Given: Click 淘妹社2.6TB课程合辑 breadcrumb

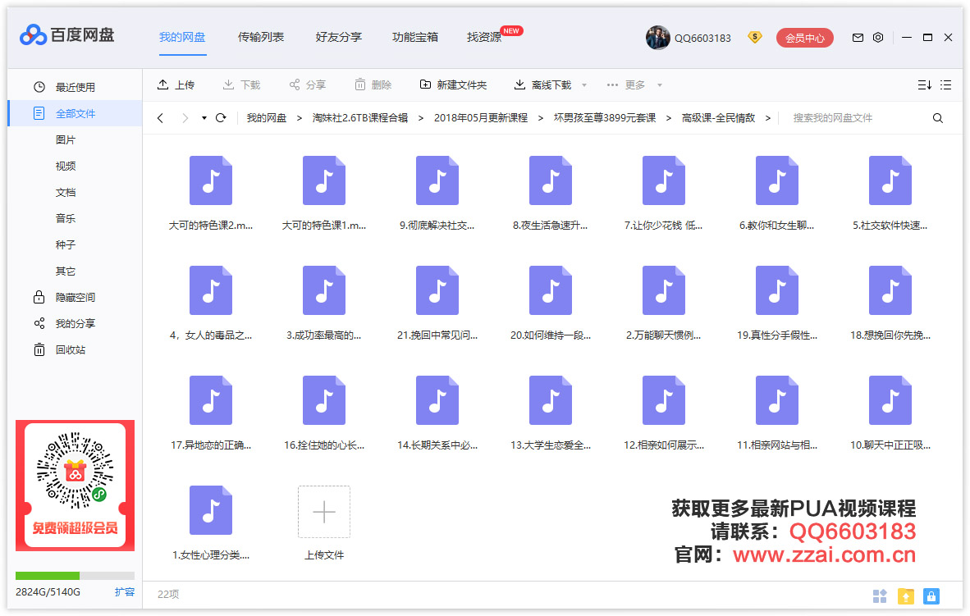Looking at the screenshot, I should pyautogui.click(x=360, y=118).
